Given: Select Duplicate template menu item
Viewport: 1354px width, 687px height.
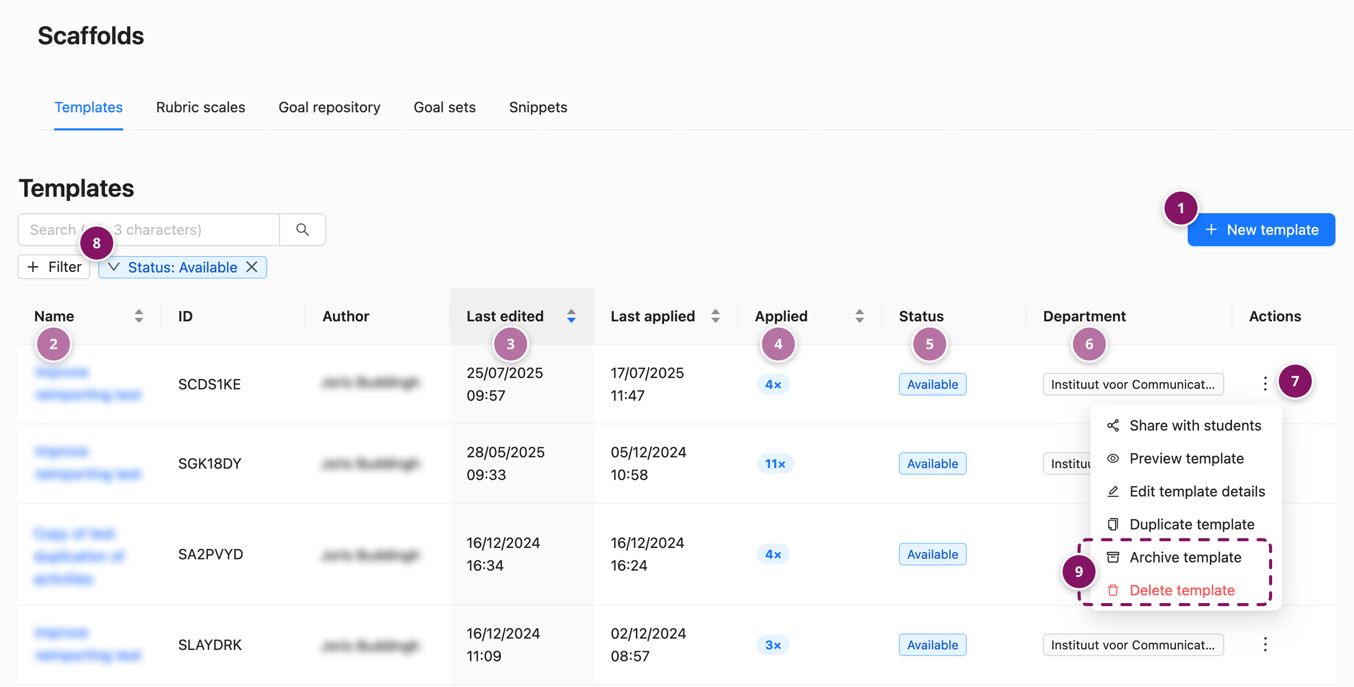Looking at the screenshot, I should pyautogui.click(x=1185, y=525).
